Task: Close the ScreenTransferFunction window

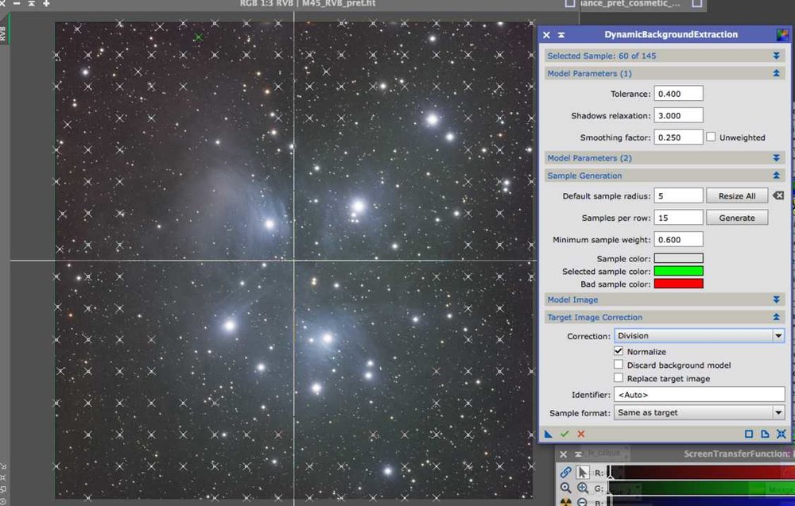Action: (x=564, y=454)
